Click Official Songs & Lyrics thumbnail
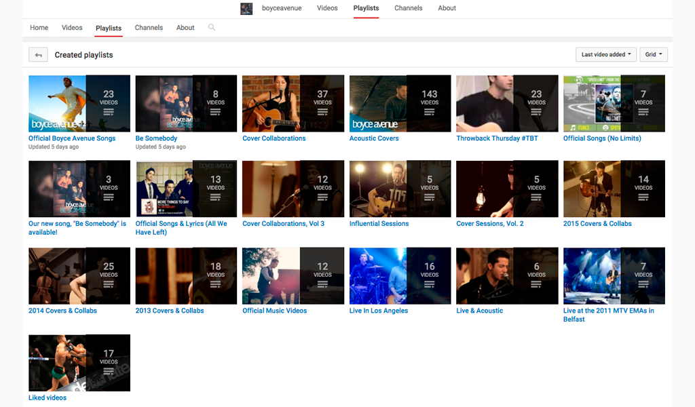The image size is (695, 407). (x=186, y=189)
